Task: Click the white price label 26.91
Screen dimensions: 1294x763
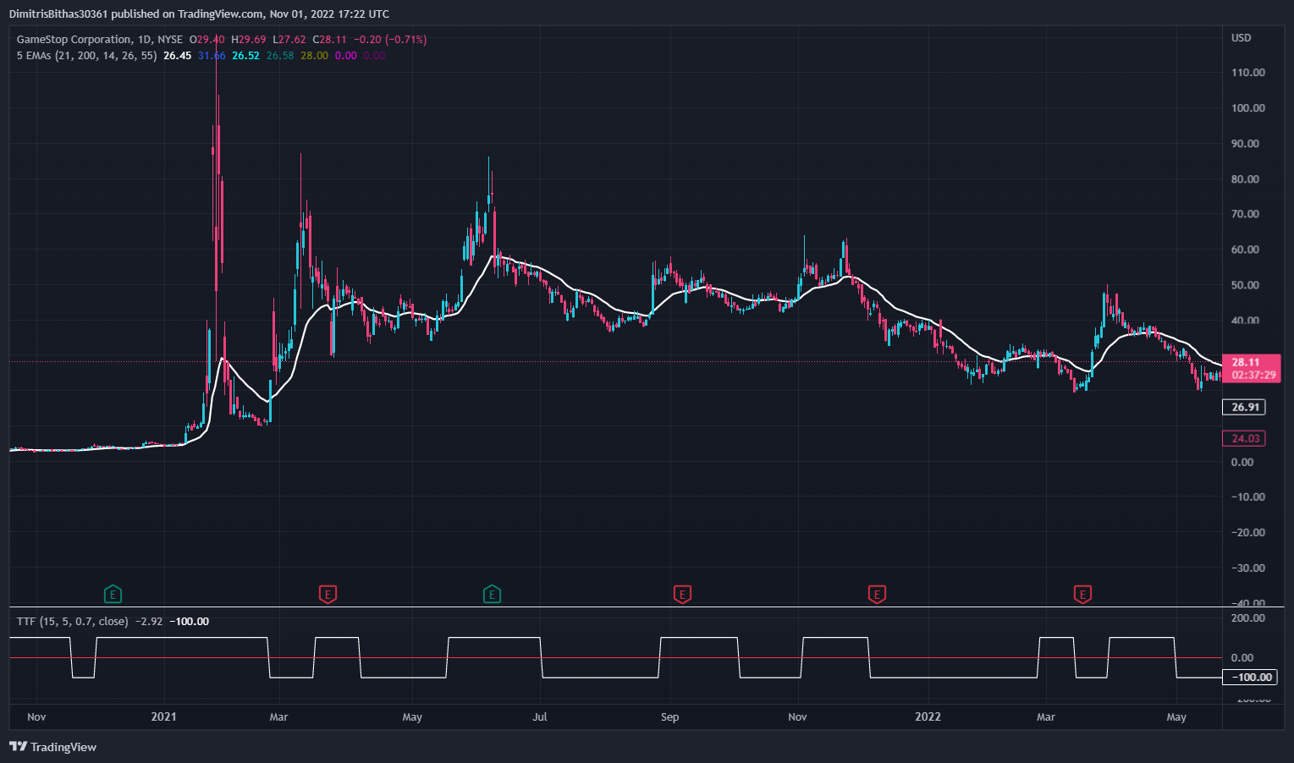Action: coord(1244,407)
